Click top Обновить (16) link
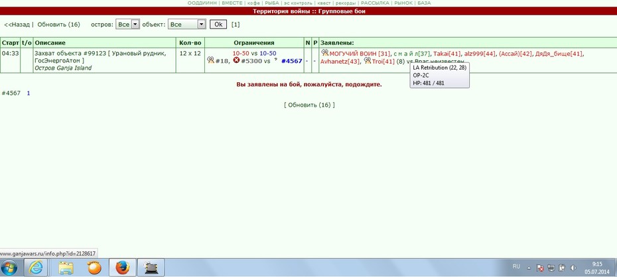 point(58,25)
